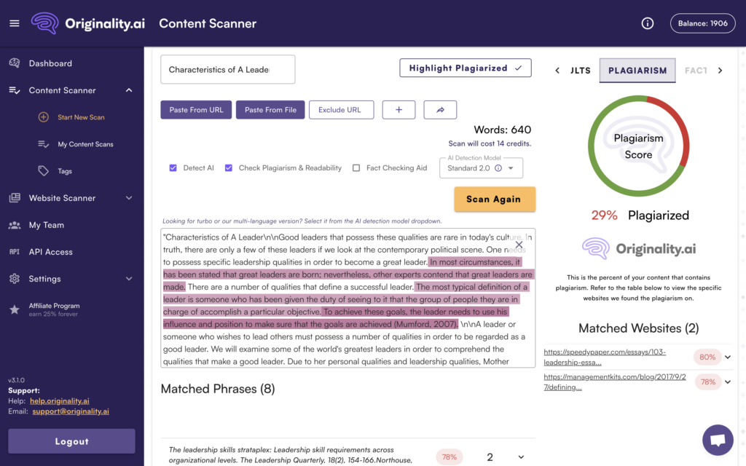Click the Plagiarism Score progress ring
The image size is (746, 466).
click(638, 146)
